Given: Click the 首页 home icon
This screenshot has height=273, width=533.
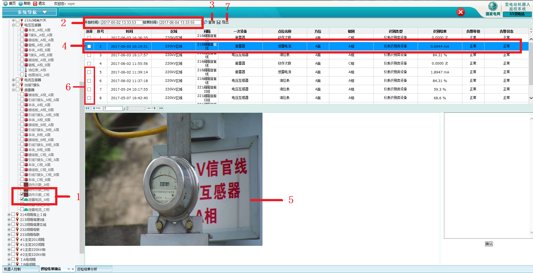Looking at the screenshot, I should (6, 4).
